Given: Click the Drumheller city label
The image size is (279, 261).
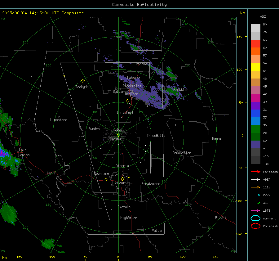Looking at the screenshot, I should pos(182,153).
